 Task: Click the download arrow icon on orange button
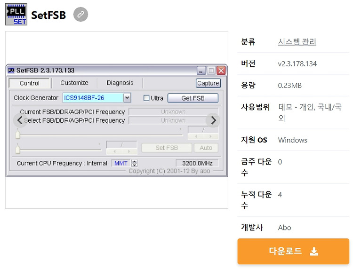coord(313,251)
